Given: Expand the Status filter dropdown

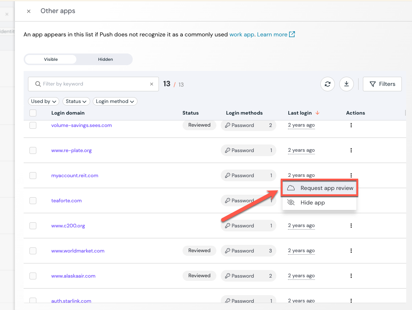Looking at the screenshot, I should (76, 101).
